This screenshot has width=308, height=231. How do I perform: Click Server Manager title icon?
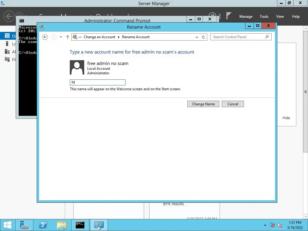coord(3,3)
